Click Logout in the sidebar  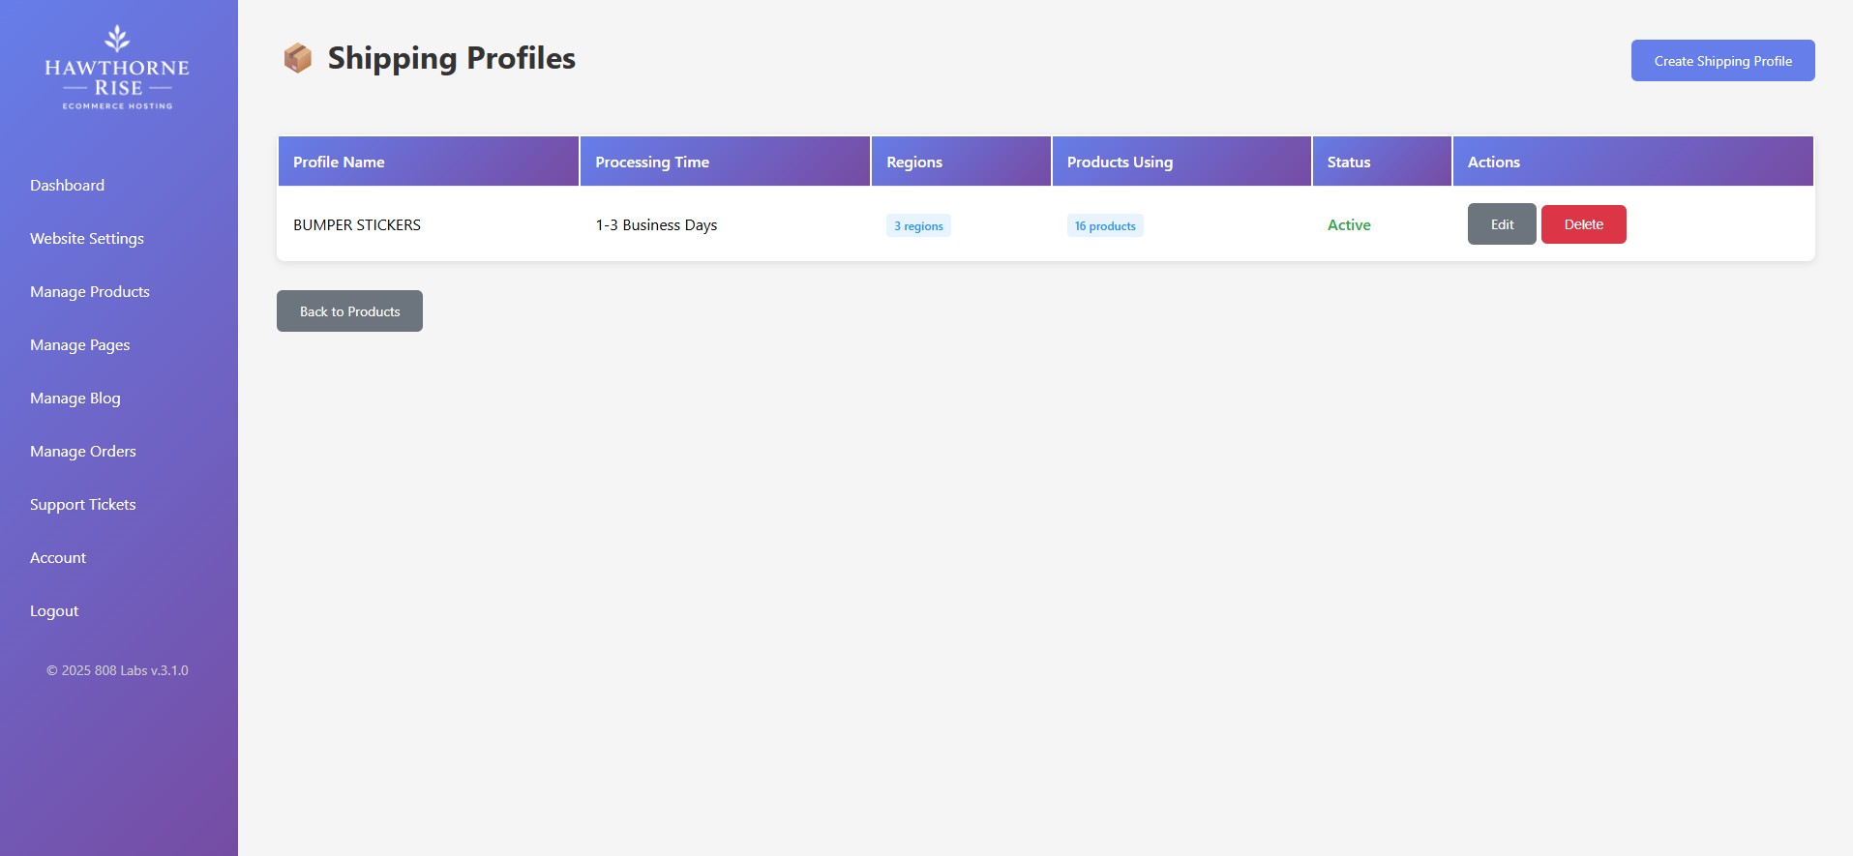tap(53, 610)
